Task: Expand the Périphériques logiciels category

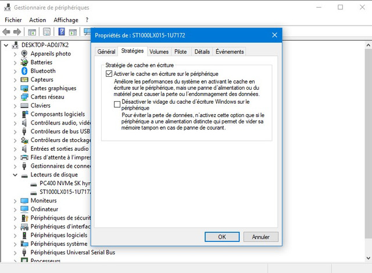Action: click(15, 236)
